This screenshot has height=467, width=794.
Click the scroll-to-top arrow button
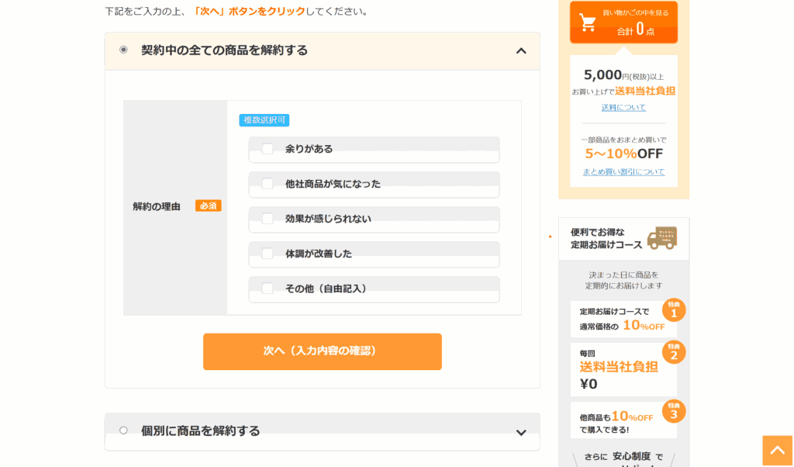(x=777, y=450)
